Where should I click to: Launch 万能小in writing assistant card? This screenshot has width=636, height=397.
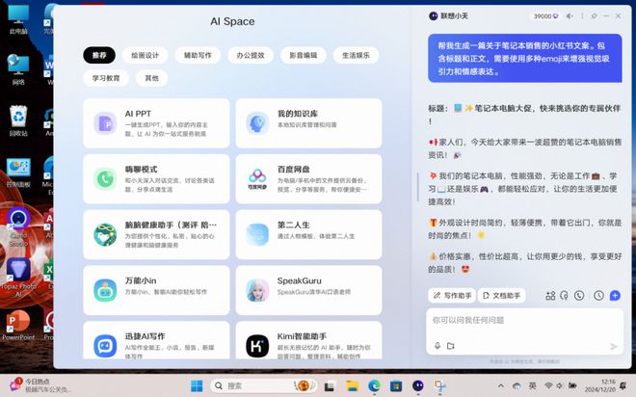156,290
